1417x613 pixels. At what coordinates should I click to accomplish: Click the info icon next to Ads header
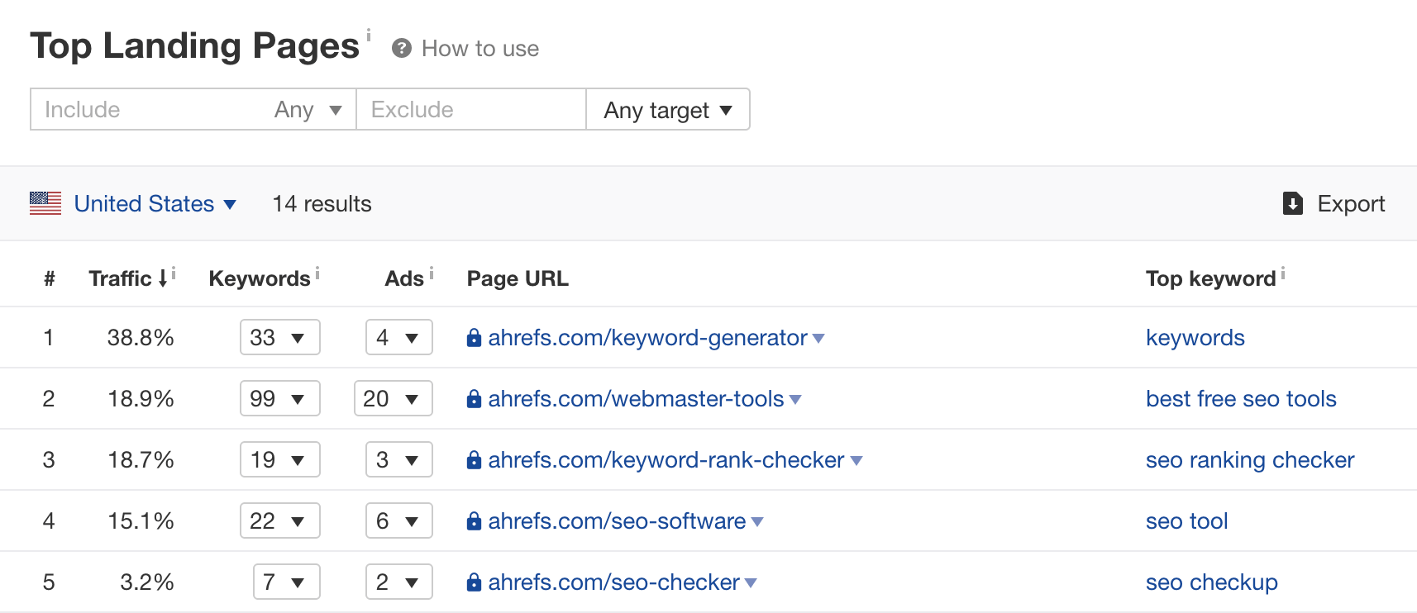pyautogui.click(x=432, y=273)
